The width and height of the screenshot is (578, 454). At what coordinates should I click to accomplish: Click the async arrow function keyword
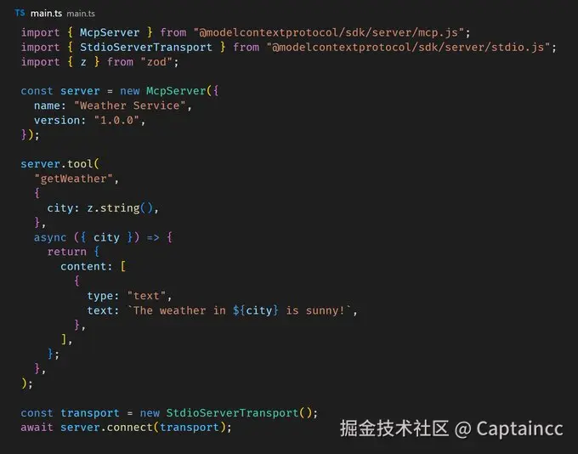click(x=50, y=237)
